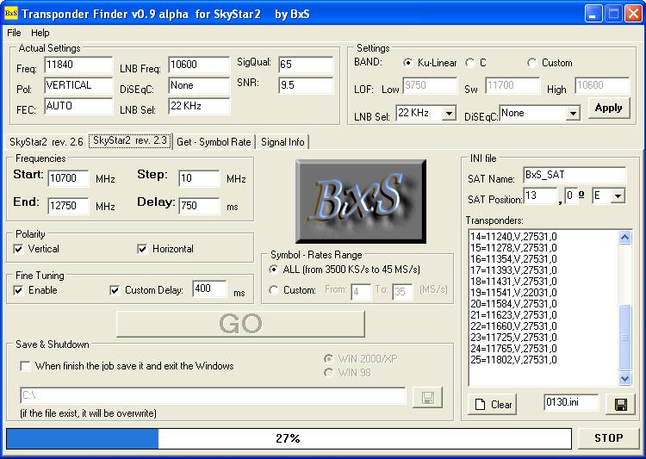Image resolution: width=646 pixels, height=459 pixels.
Task: Open the DiSEqC settings dropdown
Action: [x=573, y=114]
